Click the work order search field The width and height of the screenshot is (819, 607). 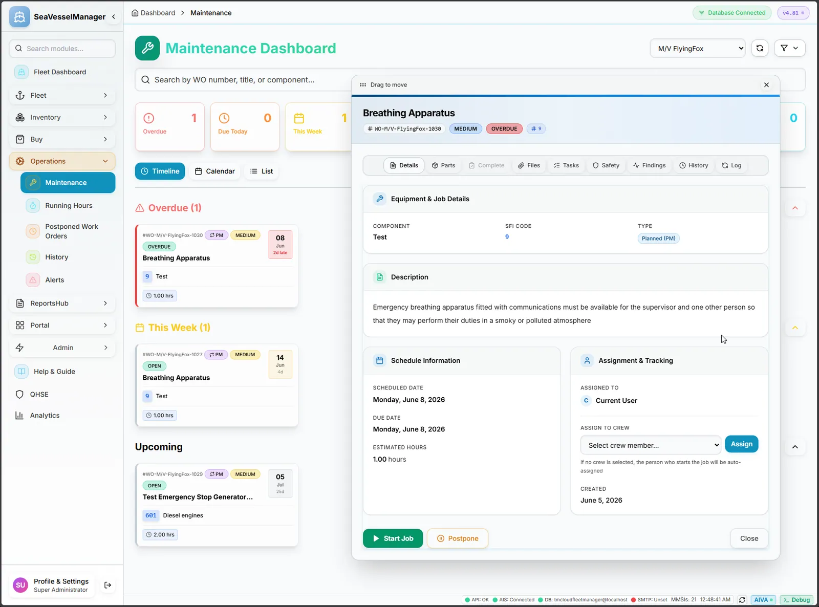pyautogui.click(x=243, y=80)
